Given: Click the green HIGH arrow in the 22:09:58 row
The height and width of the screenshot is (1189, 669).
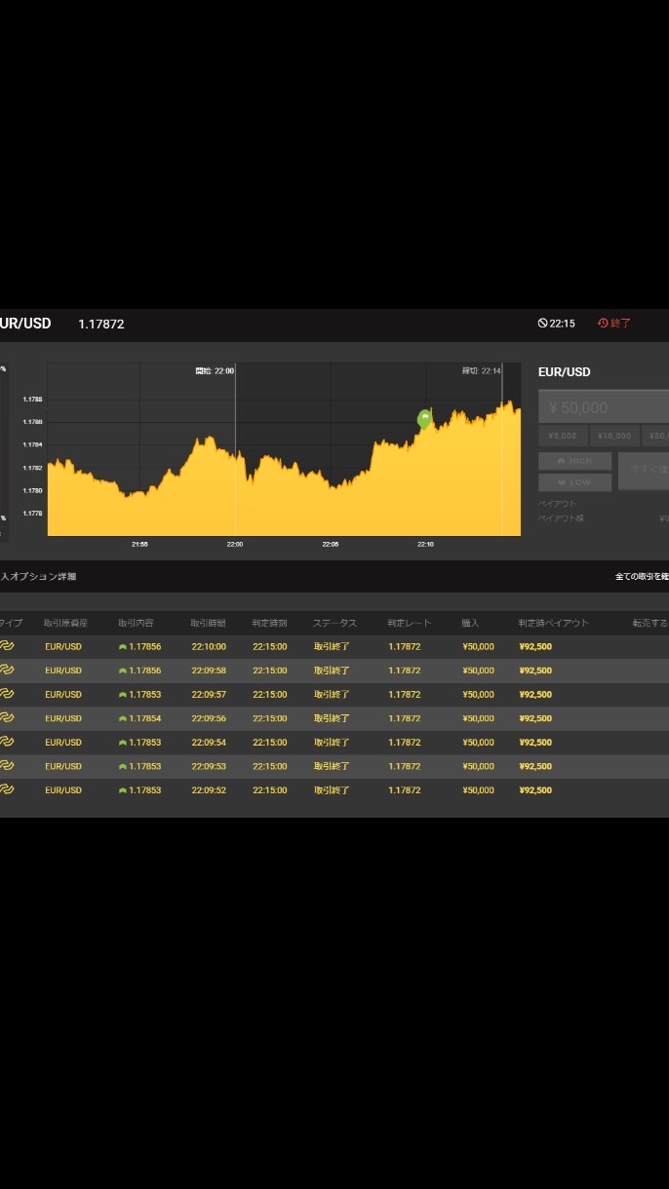Looking at the screenshot, I should 122,671.
